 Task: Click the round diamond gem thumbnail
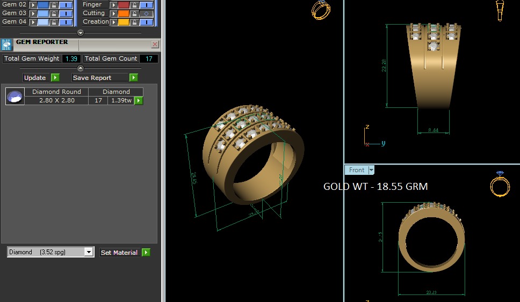(x=15, y=97)
